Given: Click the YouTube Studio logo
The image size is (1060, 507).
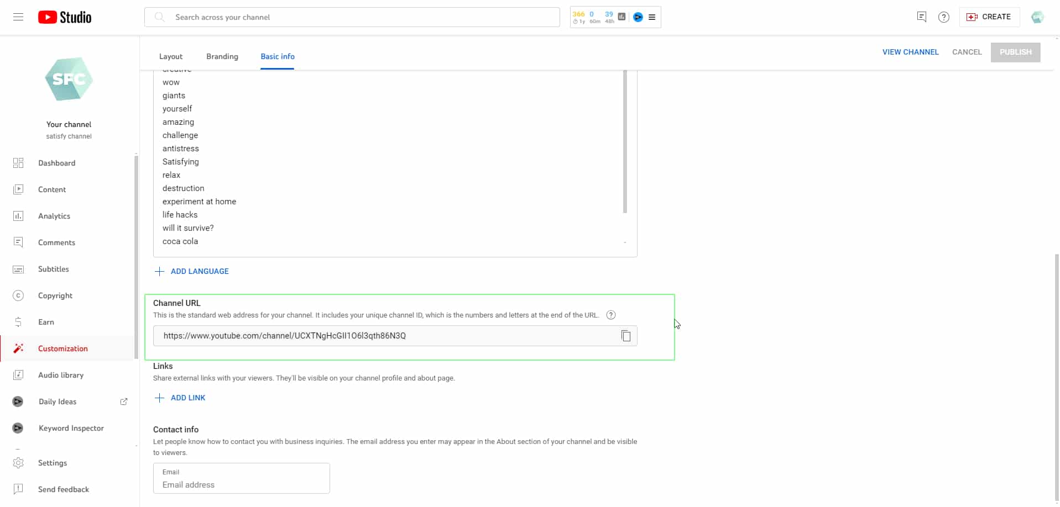Looking at the screenshot, I should click(x=65, y=17).
